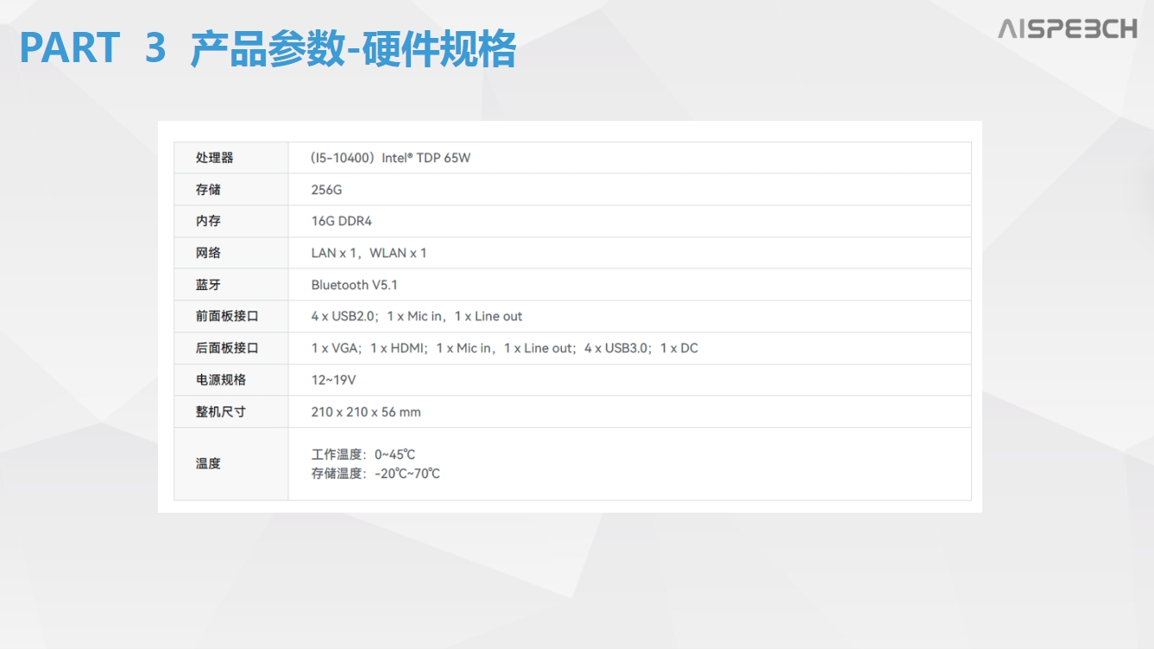
Task: Click the 'Bluetooth V5.1' value
Action: click(354, 285)
